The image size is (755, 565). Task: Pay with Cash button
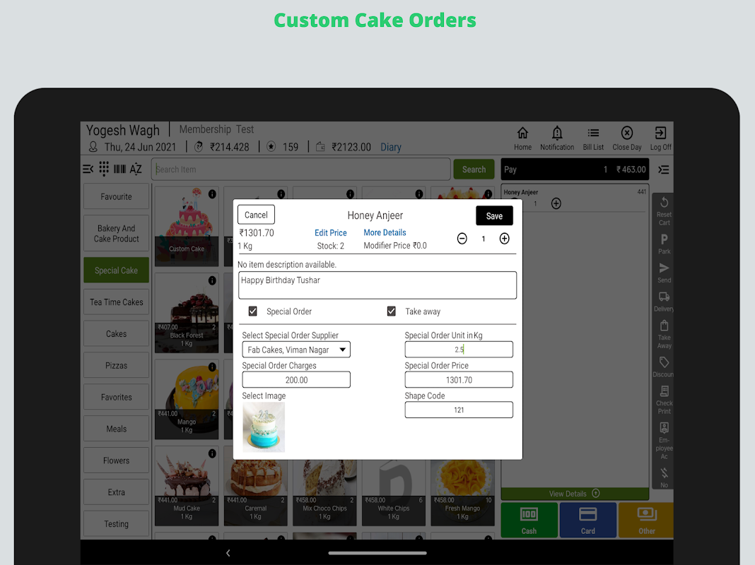[529, 520]
